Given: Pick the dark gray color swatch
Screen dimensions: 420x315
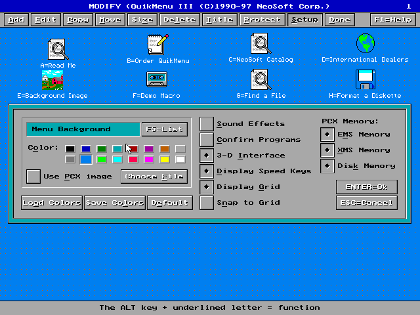Looking at the screenshot, I should (70, 159).
